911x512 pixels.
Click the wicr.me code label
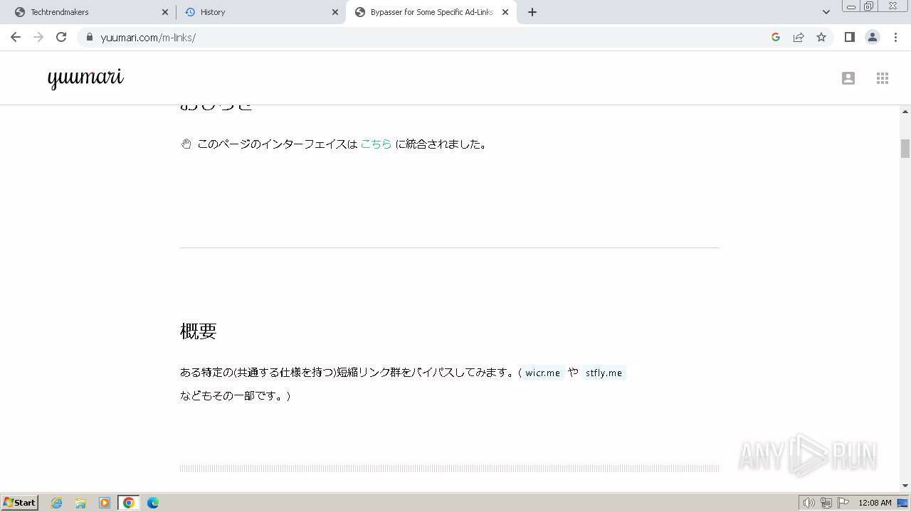point(543,373)
